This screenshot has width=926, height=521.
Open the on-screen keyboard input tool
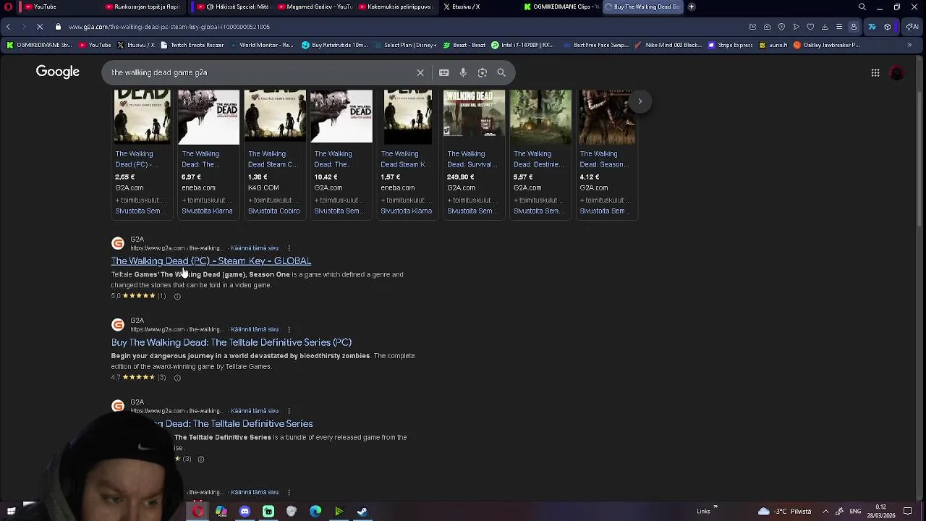pos(444,72)
